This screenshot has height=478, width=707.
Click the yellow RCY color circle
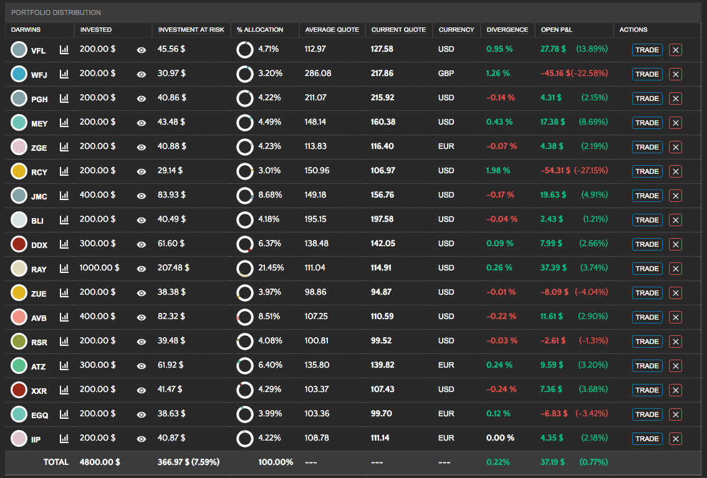(x=19, y=171)
